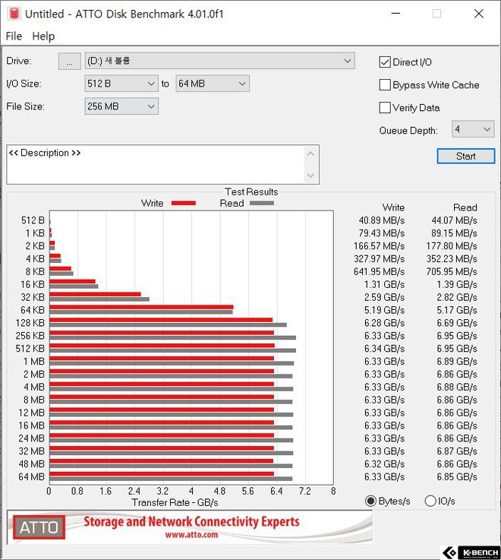501x560 pixels.
Task: Close the ATTO Disk Benchmark window
Action: click(x=478, y=14)
